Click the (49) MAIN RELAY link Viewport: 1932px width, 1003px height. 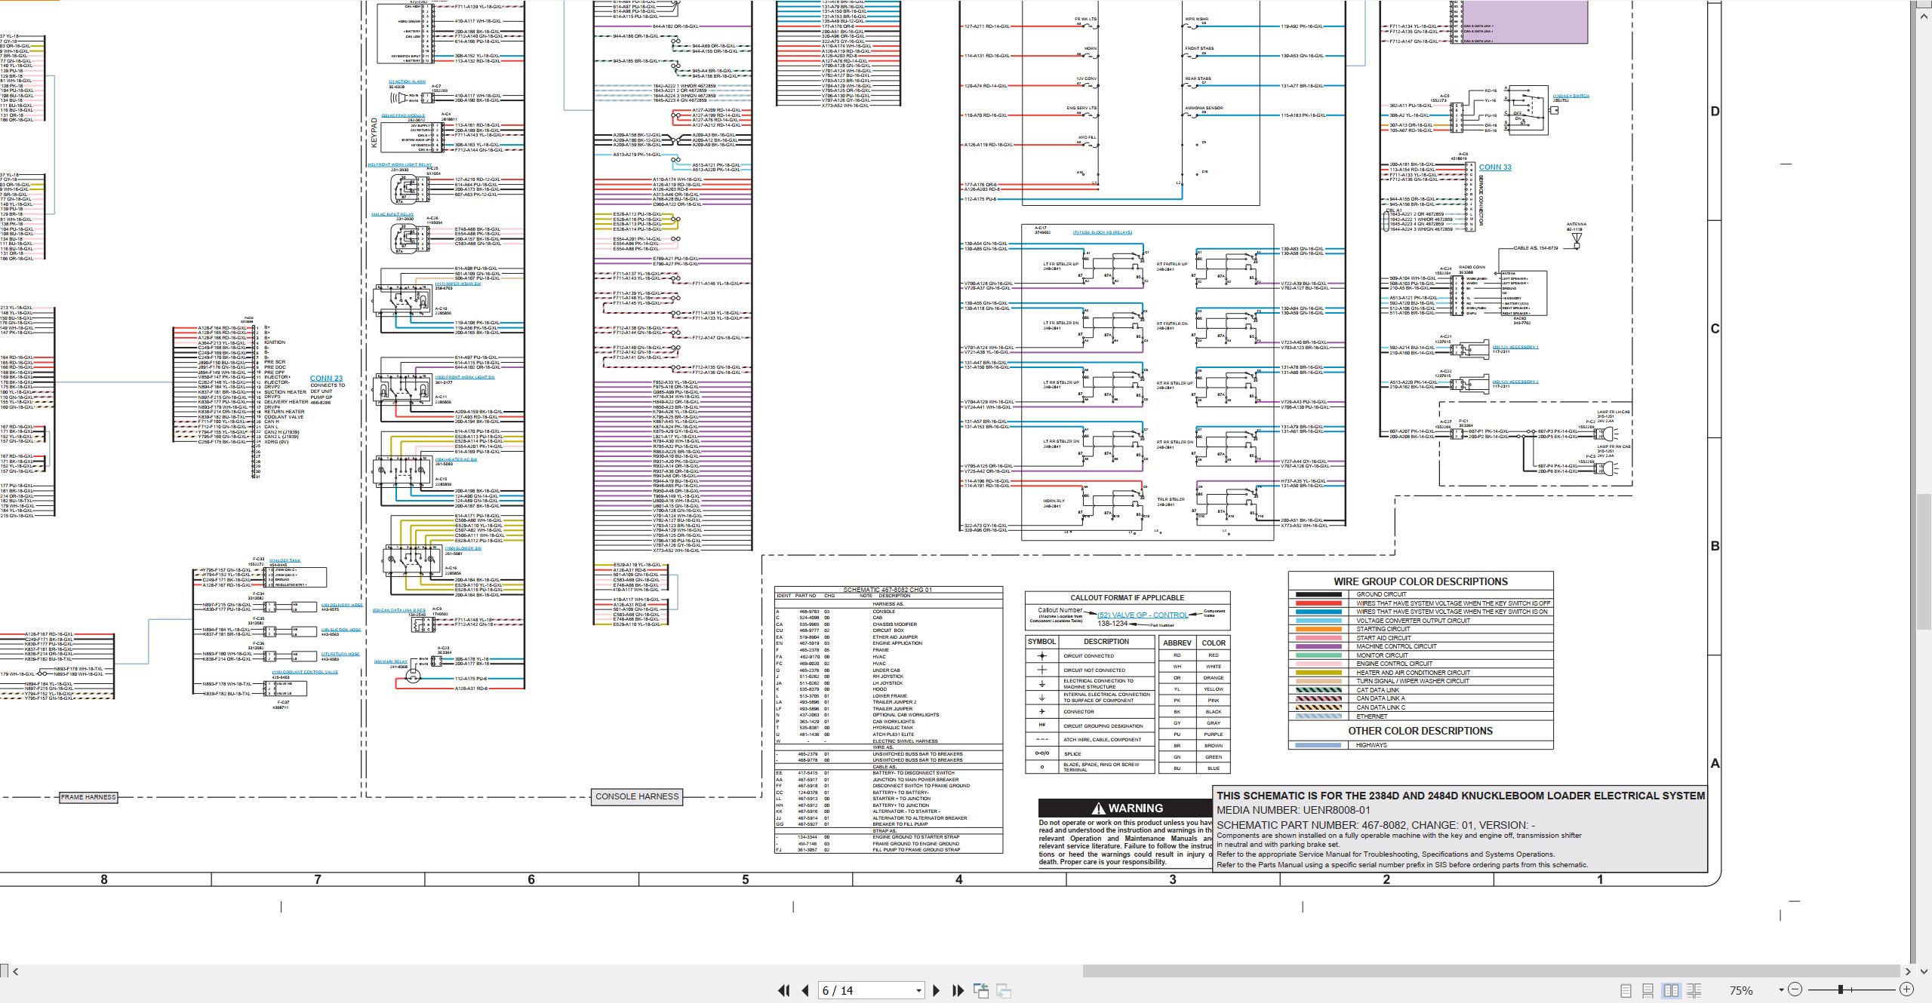(390, 661)
